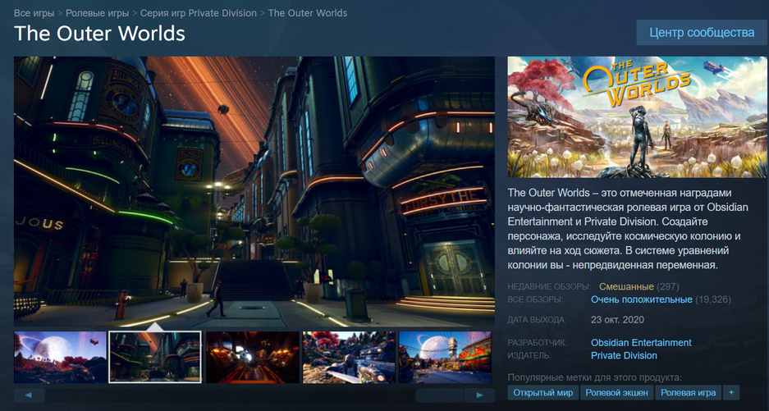
Task: Open publisher "Private Division" link
Action: 624,355
